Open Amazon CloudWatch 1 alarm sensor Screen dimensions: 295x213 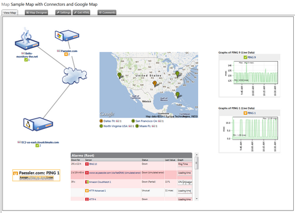(x=100, y=182)
